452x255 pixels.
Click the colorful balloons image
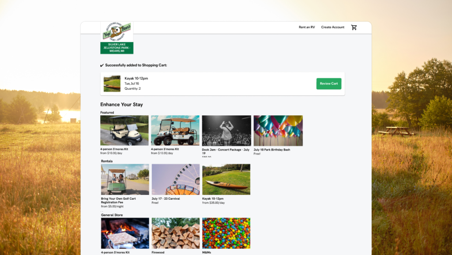click(x=278, y=130)
